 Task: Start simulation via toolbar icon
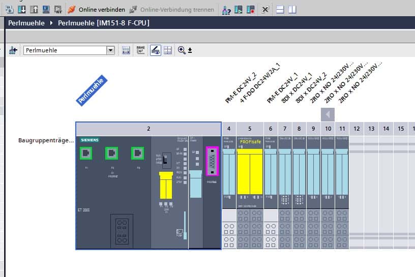tap(46, 10)
